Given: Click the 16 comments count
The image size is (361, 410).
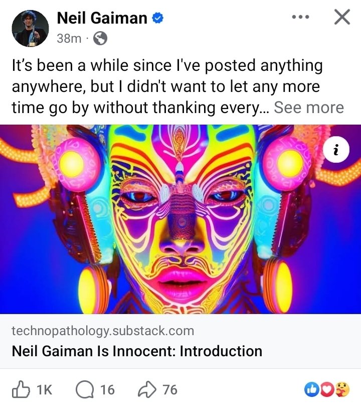Looking at the screenshot, I should coord(107,390).
